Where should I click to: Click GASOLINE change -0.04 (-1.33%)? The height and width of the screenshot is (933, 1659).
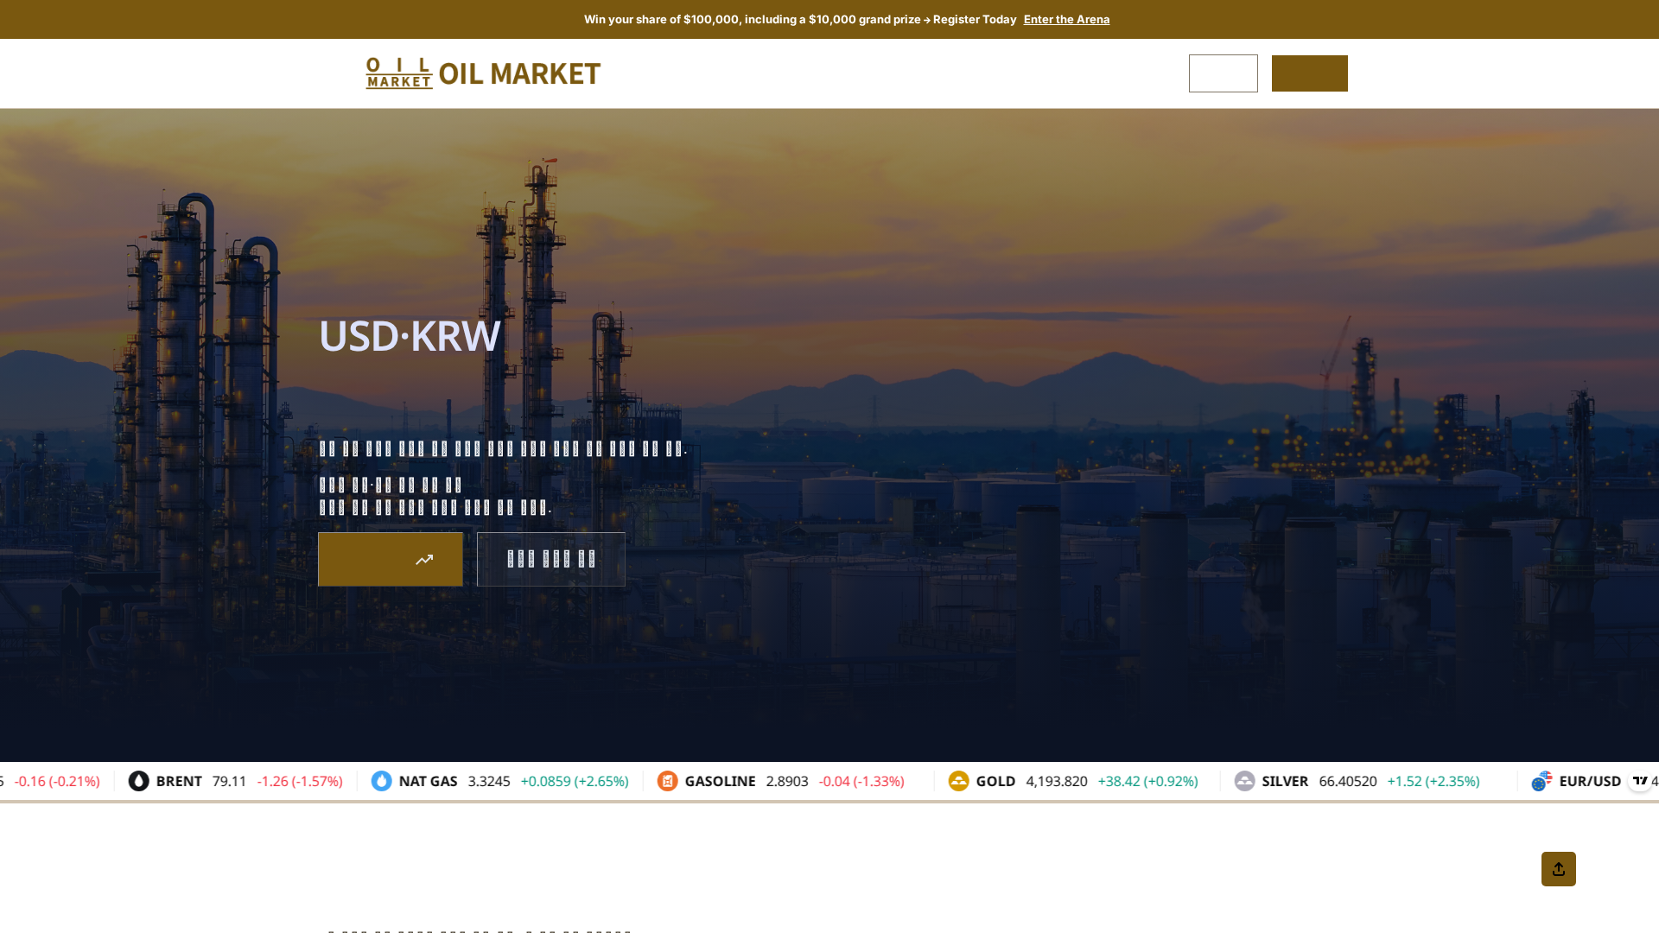tap(861, 781)
